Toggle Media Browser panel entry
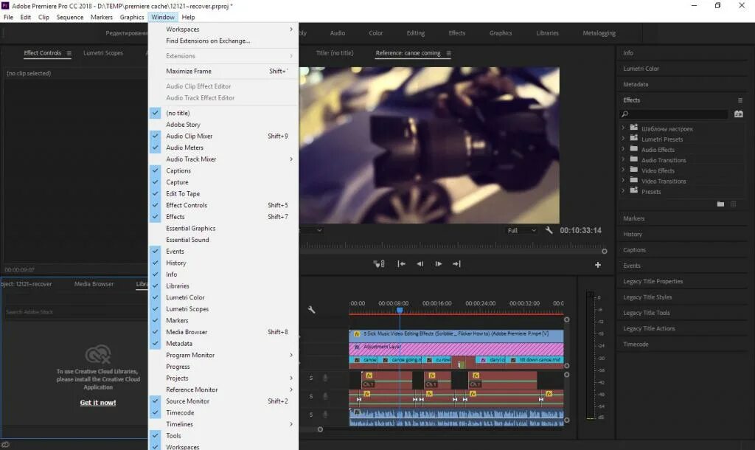Viewport: 755px width, 450px height. (223, 333)
